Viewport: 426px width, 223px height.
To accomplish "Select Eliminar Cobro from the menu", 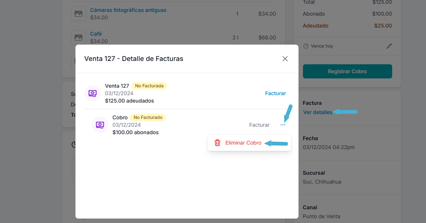I will click(243, 143).
